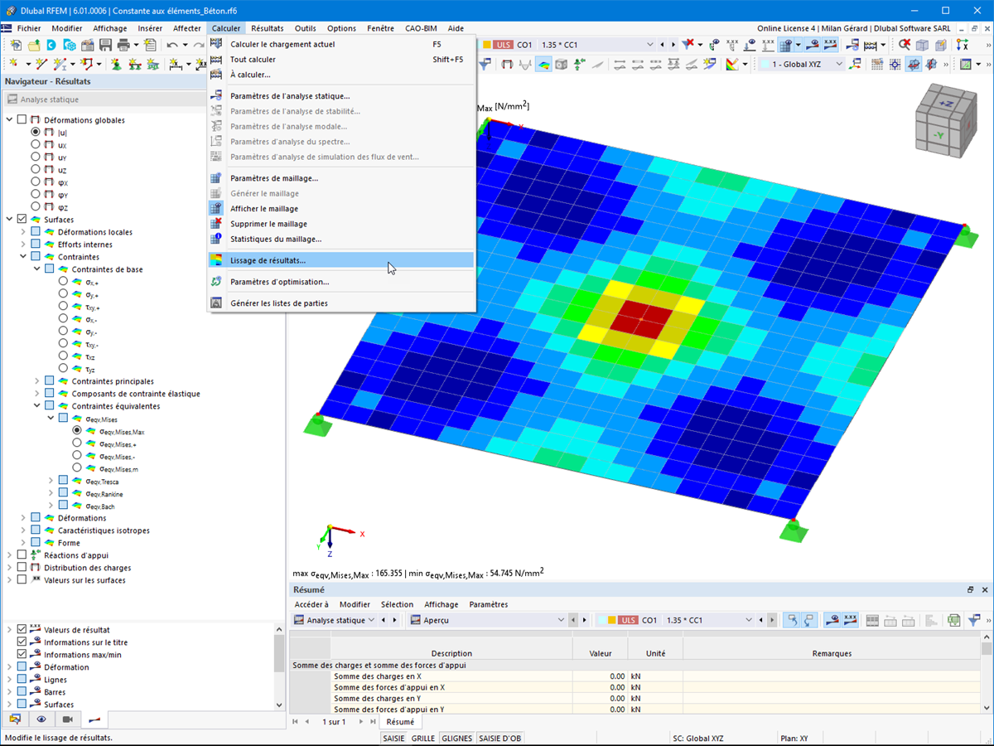Viewport: 994px width, 746px height.
Task: Click the Export to Excel icon in Résumé toolbar
Action: [x=953, y=620]
